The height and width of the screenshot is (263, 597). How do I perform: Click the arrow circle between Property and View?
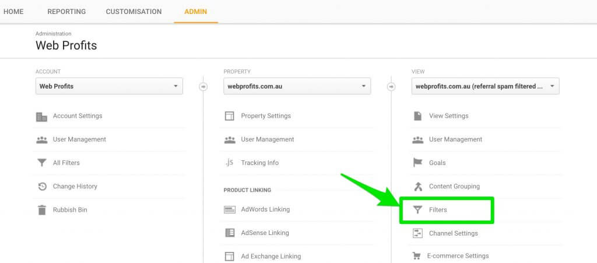[x=391, y=87]
